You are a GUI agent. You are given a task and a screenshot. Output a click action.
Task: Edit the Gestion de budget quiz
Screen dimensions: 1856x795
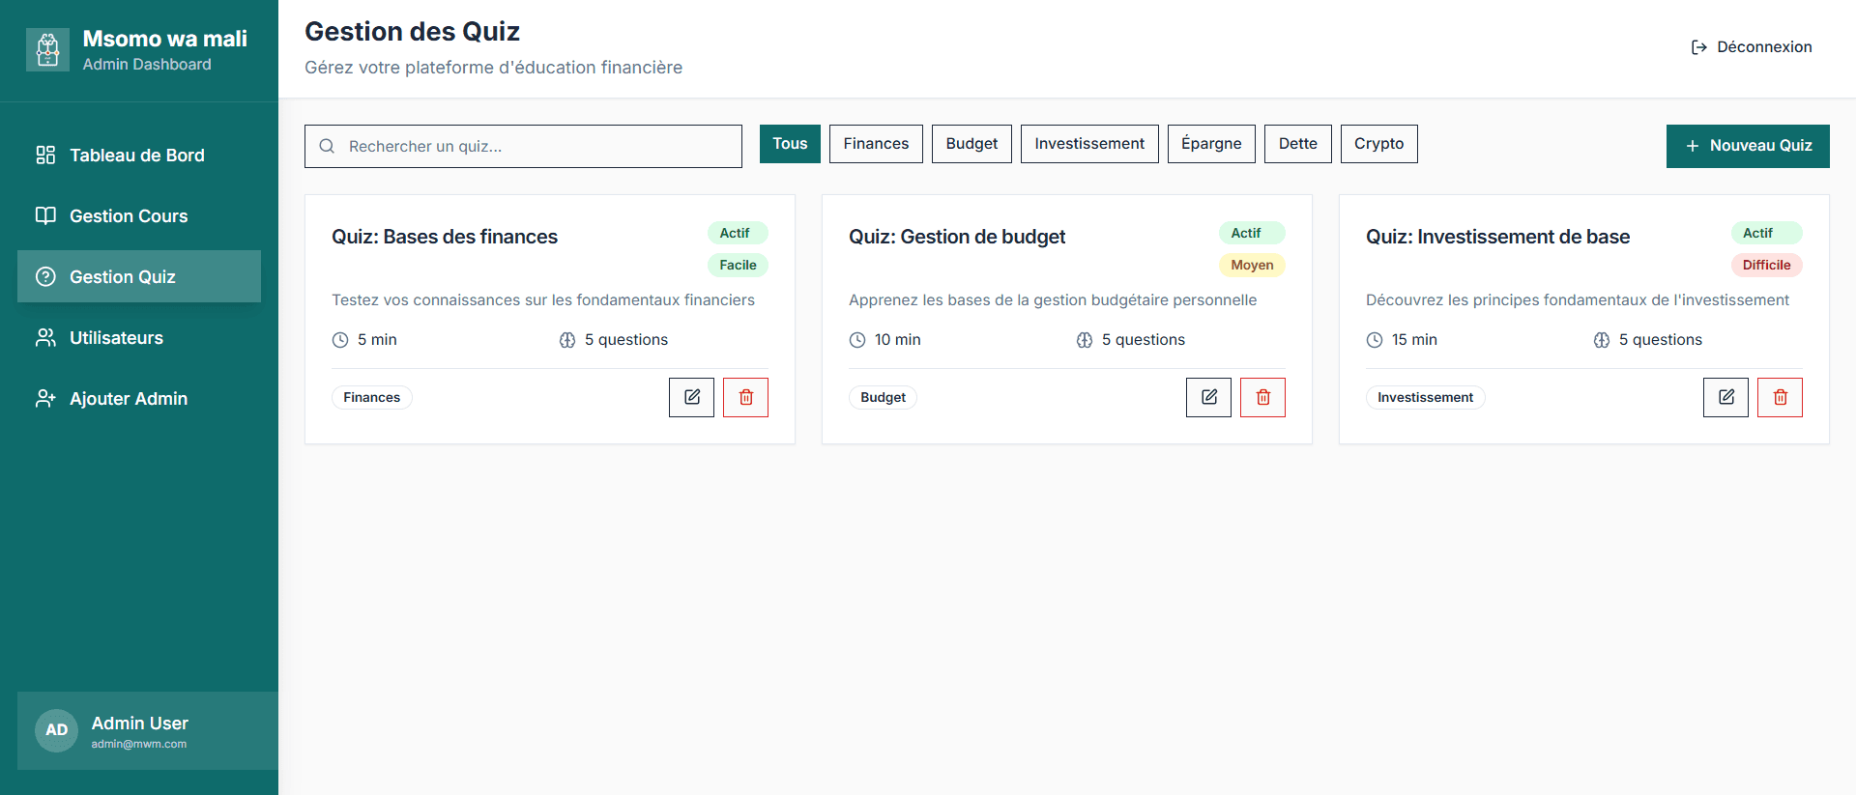pyautogui.click(x=1208, y=397)
